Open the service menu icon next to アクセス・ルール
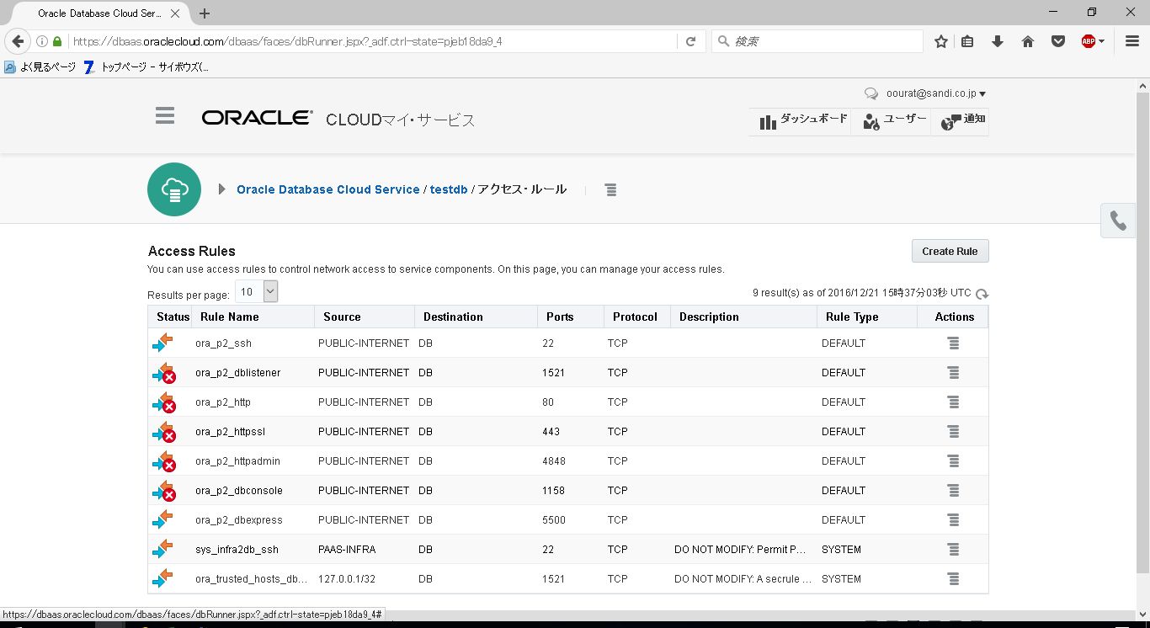 [x=610, y=190]
